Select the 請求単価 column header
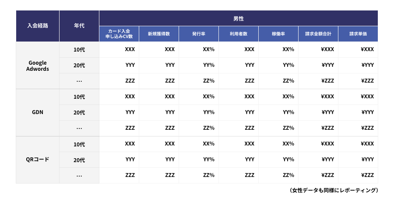Viewport: 394px width, 201px height. (358, 34)
